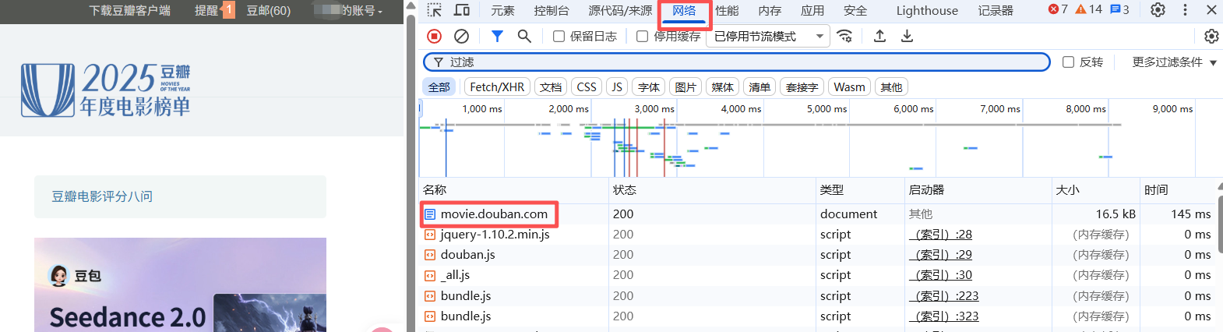Filter requests by 清单
Screen dimensions: 1223x332
click(760, 87)
